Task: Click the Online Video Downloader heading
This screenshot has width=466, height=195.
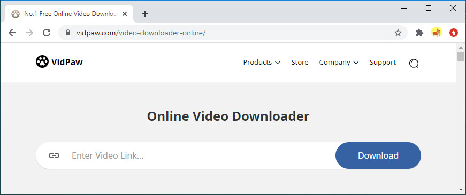Action: coord(228,116)
